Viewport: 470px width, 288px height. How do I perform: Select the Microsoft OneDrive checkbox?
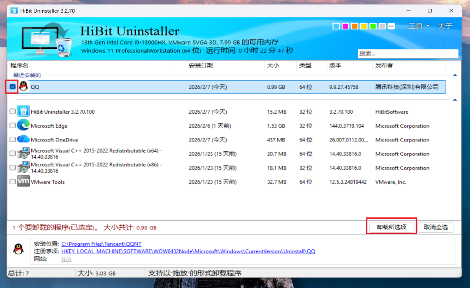coord(12,139)
